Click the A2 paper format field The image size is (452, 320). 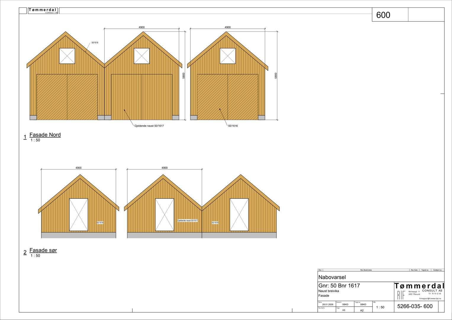coord(362,311)
